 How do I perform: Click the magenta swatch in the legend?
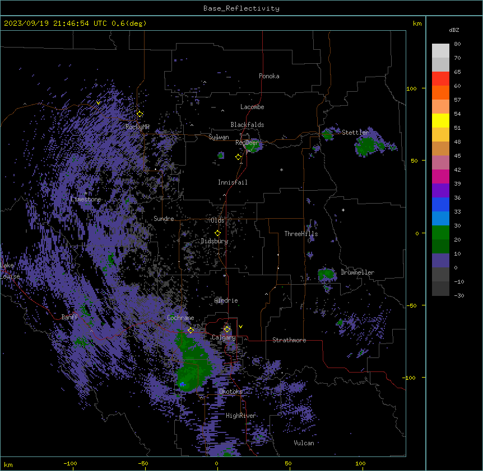pos(440,176)
